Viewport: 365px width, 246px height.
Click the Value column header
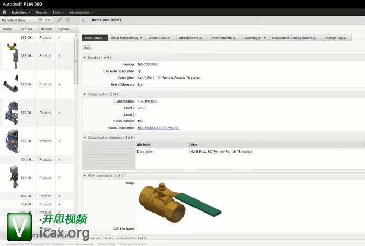point(192,144)
